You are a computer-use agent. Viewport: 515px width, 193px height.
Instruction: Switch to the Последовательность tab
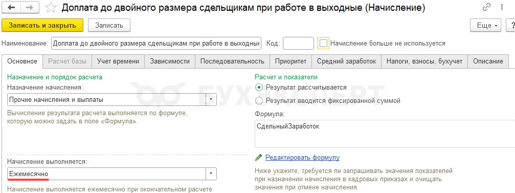tap(232, 61)
